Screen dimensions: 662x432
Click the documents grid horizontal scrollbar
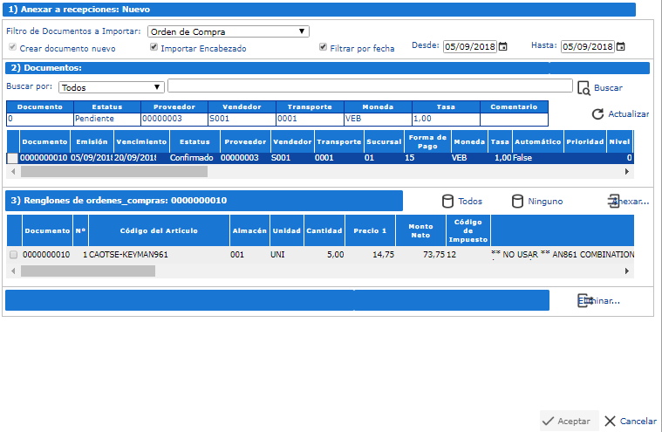click(x=113, y=172)
